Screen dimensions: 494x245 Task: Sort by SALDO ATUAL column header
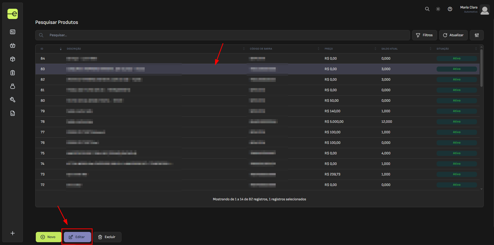click(x=389, y=49)
